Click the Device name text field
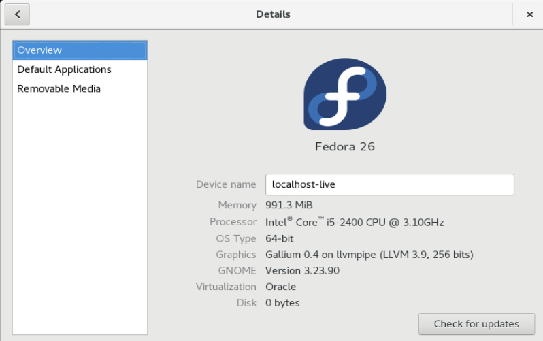This screenshot has height=341, width=543. coord(389,184)
